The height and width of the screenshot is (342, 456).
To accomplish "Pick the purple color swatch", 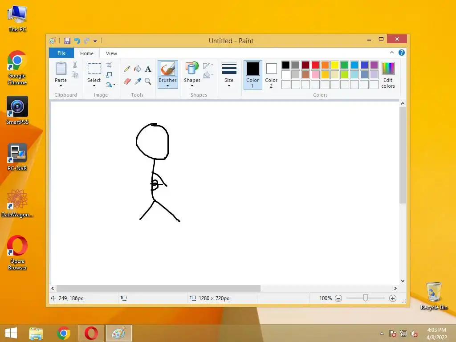I will (374, 65).
